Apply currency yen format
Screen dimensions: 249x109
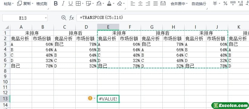click(x=215, y=4)
